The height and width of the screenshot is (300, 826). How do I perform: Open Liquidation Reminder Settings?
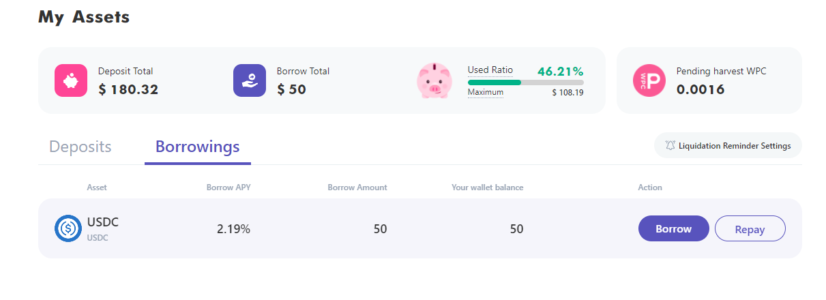[x=735, y=145]
